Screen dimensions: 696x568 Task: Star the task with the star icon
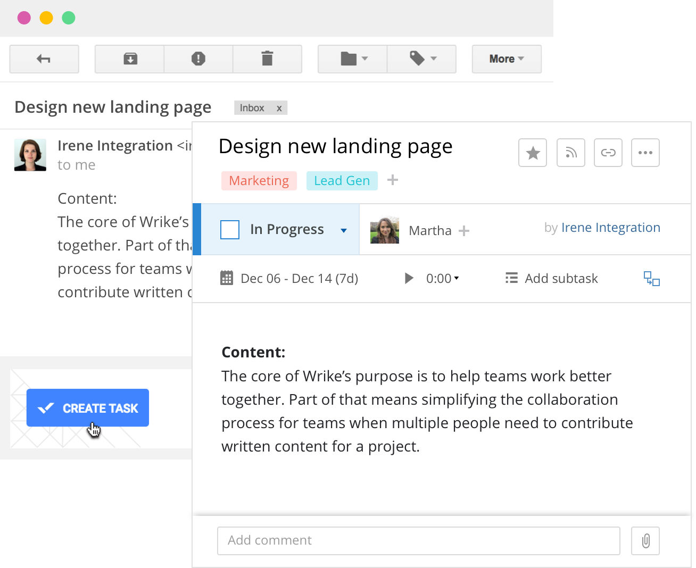click(x=533, y=153)
